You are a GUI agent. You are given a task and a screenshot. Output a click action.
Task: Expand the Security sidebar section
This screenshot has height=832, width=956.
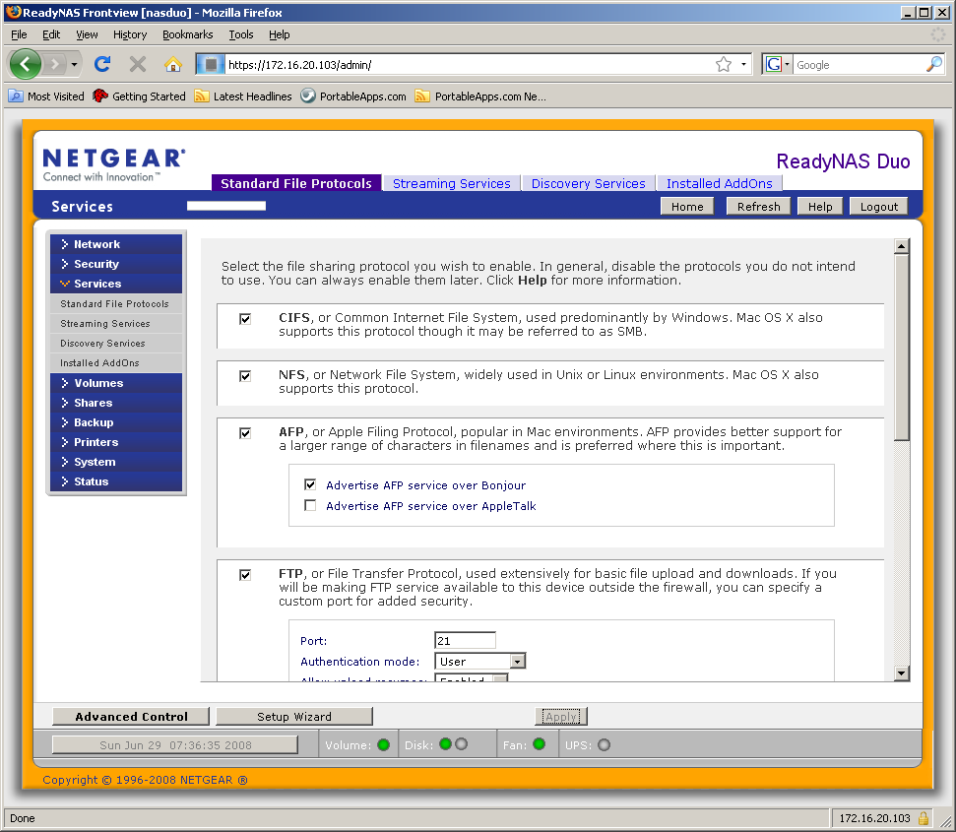[x=116, y=264]
